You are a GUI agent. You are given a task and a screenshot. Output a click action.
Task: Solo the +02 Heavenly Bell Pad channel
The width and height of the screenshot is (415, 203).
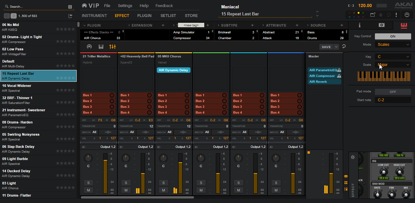pos(126,183)
